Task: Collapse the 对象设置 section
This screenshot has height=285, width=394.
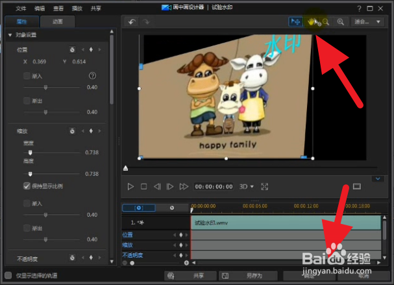Action: click(x=10, y=35)
